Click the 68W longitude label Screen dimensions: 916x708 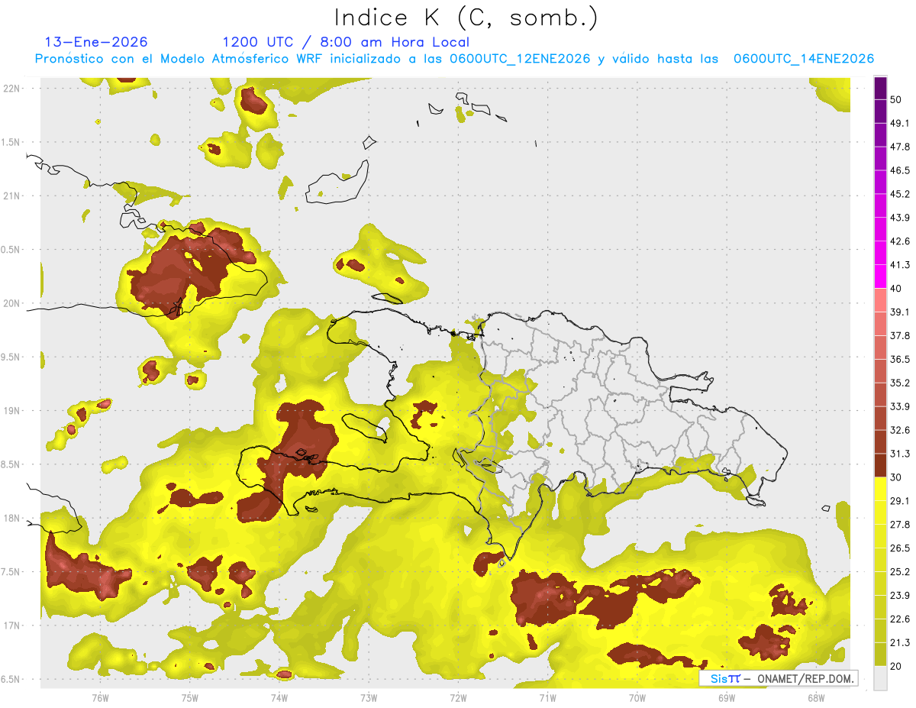tap(816, 697)
